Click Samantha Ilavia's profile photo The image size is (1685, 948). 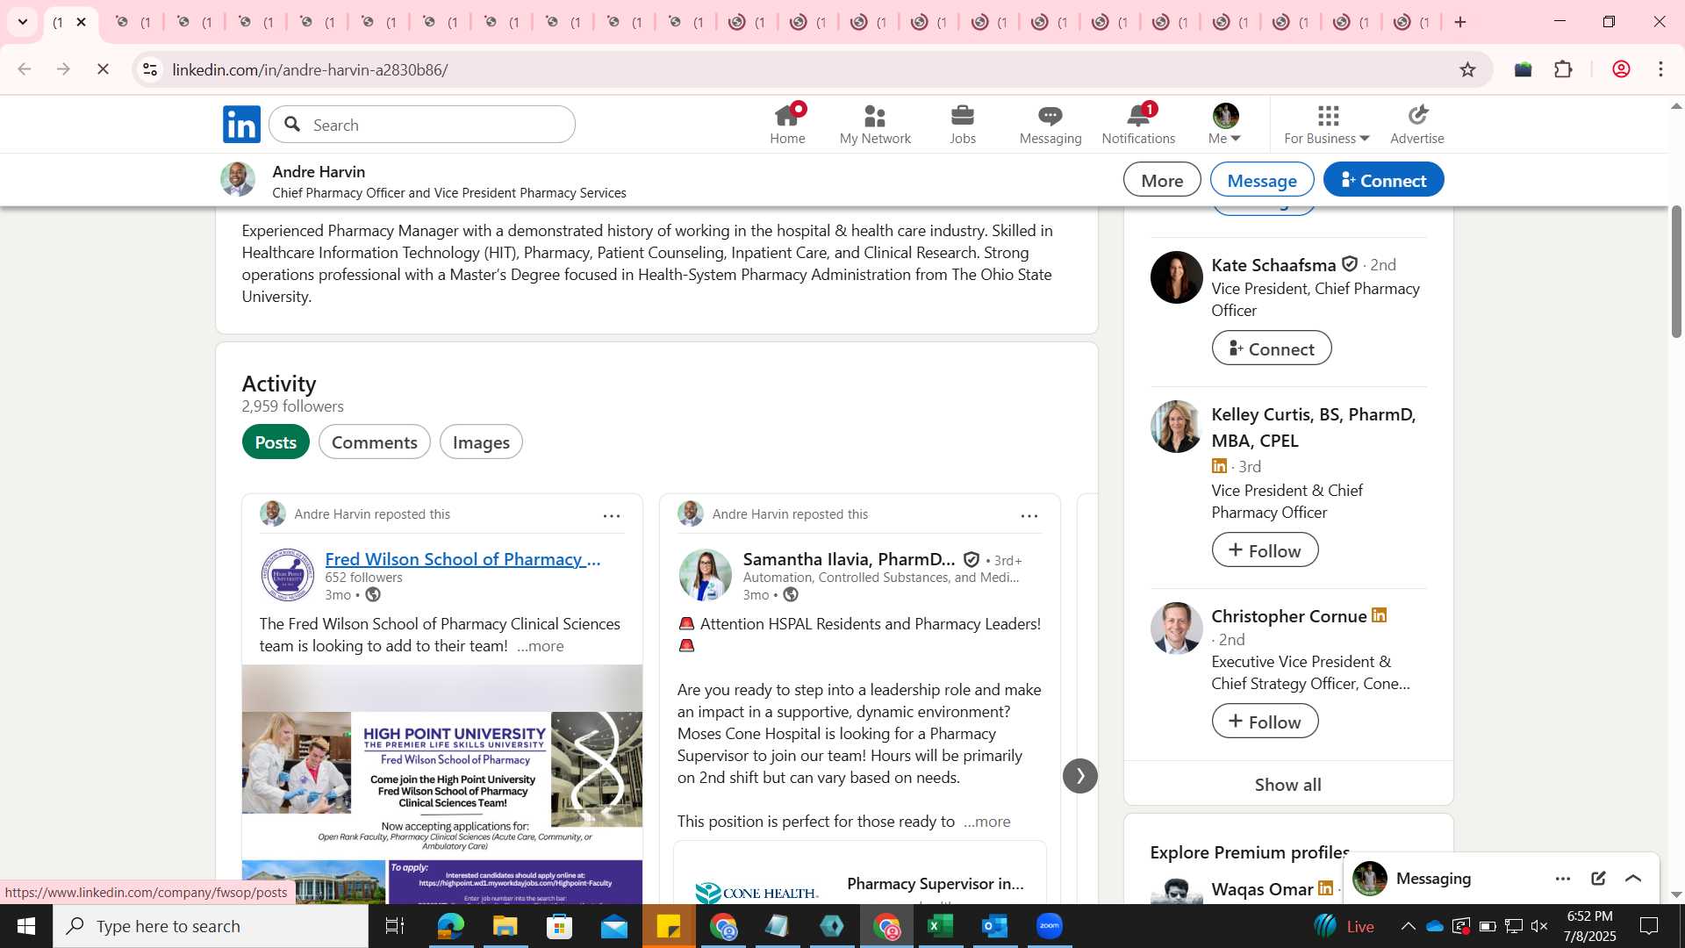click(x=705, y=575)
